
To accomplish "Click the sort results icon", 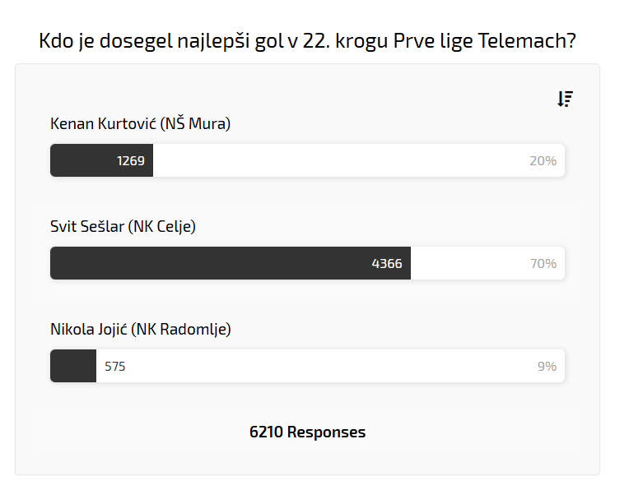I will coord(565,99).
